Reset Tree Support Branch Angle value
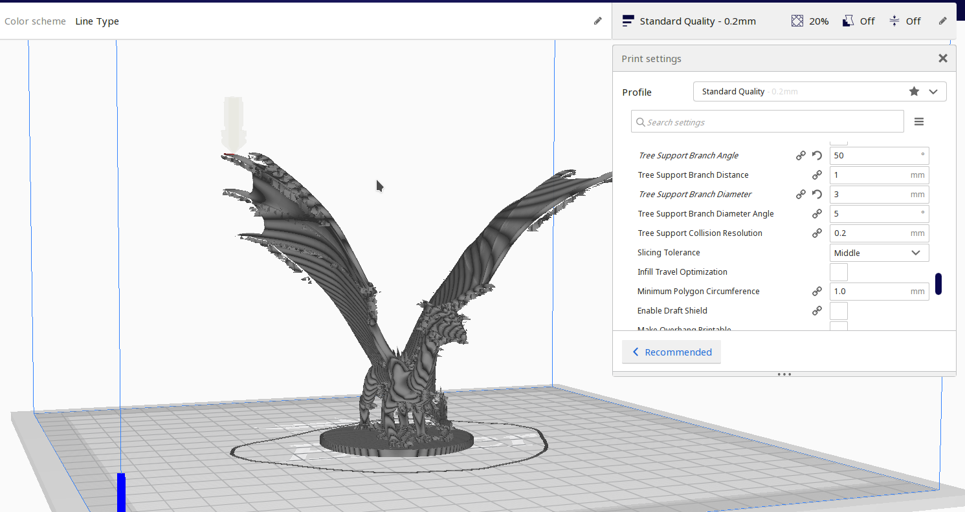965x512 pixels. 817,156
